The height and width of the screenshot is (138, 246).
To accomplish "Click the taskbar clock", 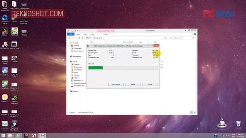I will pyautogui.click(x=240, y=135).
